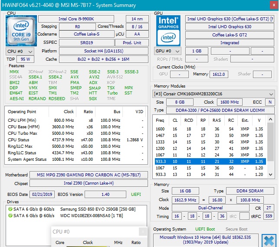Click the System Agent Status row
Image resolution: width=279 pixels, height=247 pixels.
[x=75, y=159]
